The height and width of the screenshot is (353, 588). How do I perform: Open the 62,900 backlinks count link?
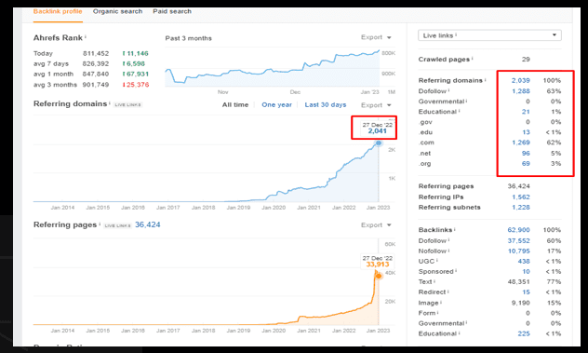518,230
